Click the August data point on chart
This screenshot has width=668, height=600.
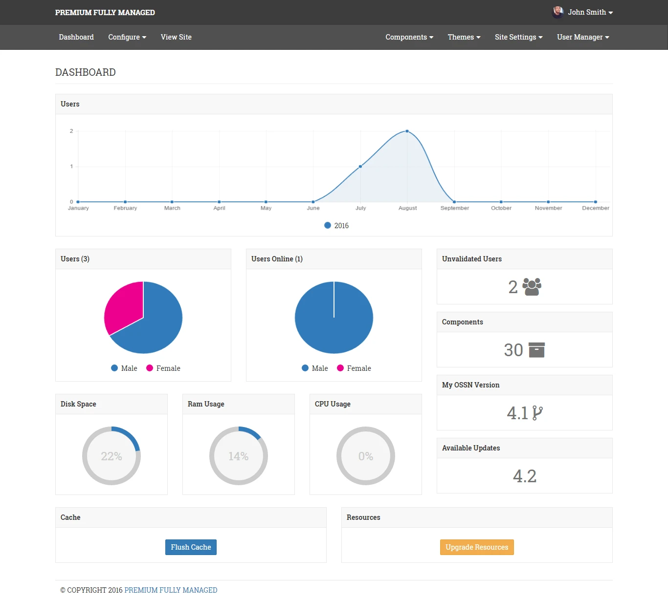click(407, 131)
